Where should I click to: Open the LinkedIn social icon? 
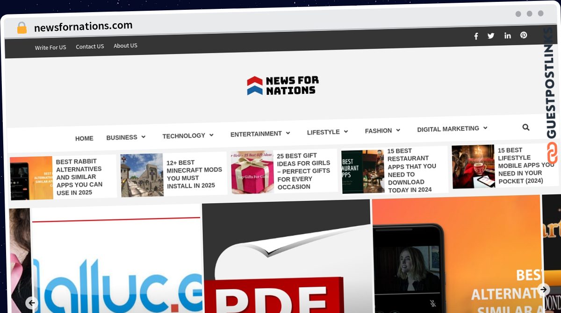[508, 36]
